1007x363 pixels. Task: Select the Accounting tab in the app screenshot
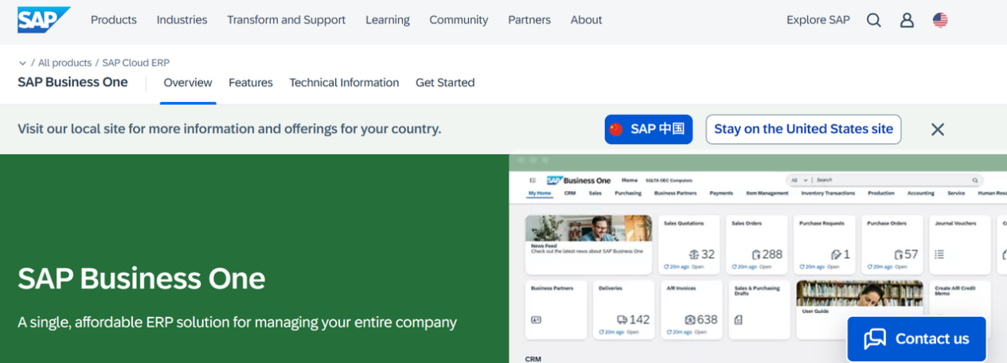click(921, 193)
